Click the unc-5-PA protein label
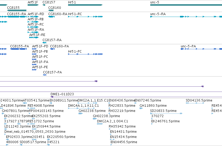 point(188,46)
